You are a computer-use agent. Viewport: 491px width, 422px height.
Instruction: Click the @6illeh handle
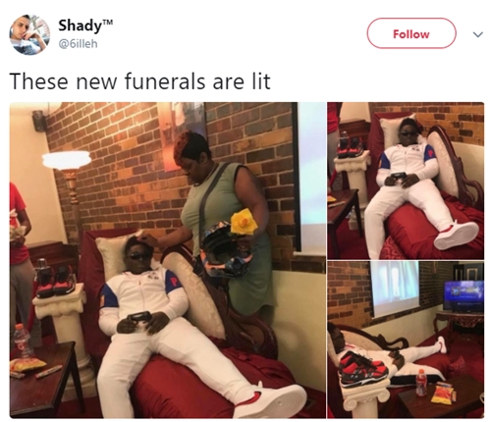click(x=78, y=44)
